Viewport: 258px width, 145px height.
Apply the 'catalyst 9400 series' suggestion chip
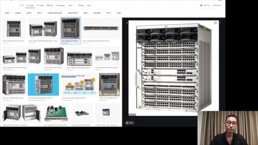pos(55,13)
